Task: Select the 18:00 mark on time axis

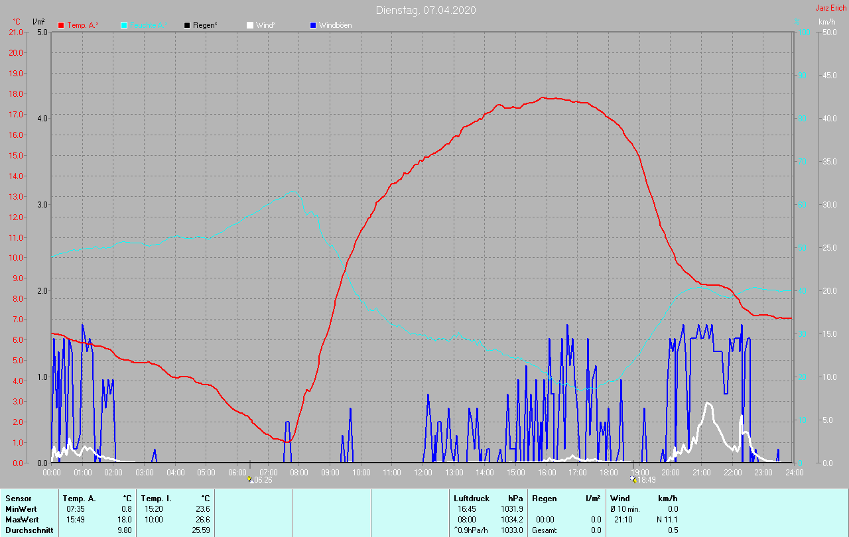Action: pyautogui.click(x=608, y=473)
